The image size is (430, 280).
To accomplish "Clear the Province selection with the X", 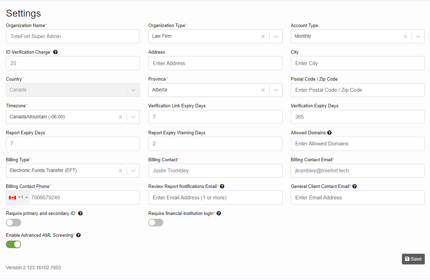I will point(263,90).
